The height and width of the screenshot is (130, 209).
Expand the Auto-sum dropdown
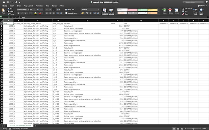pyautogui.click(x=191, y=9)
